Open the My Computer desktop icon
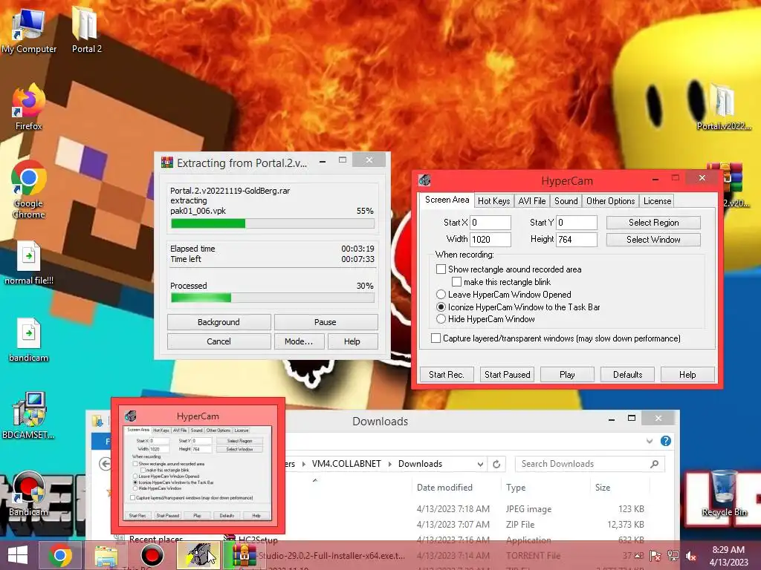 coord(28,30)
